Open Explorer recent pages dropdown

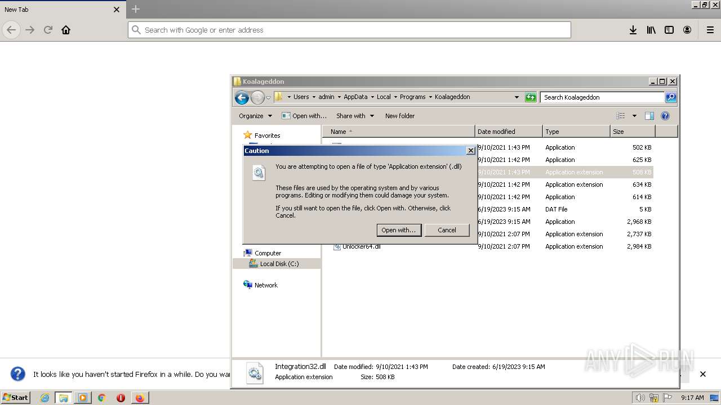tap(269, 97)
